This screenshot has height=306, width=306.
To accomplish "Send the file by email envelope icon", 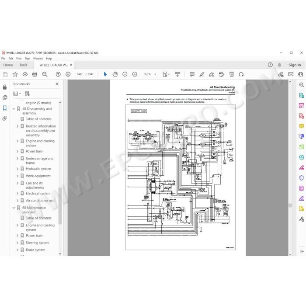I will (291, 74).
